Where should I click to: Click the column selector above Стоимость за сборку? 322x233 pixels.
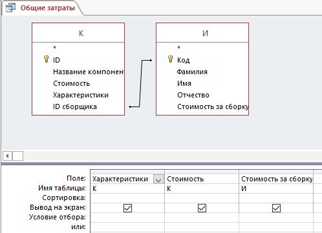click(276, 172)
